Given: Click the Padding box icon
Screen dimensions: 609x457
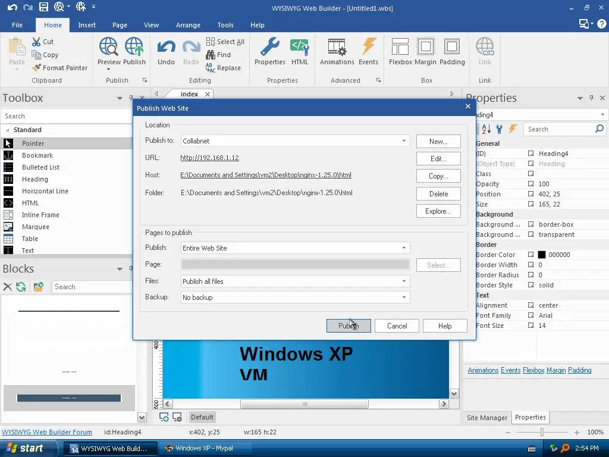Looking at the screenshot, I should click(x=452, y=47).
